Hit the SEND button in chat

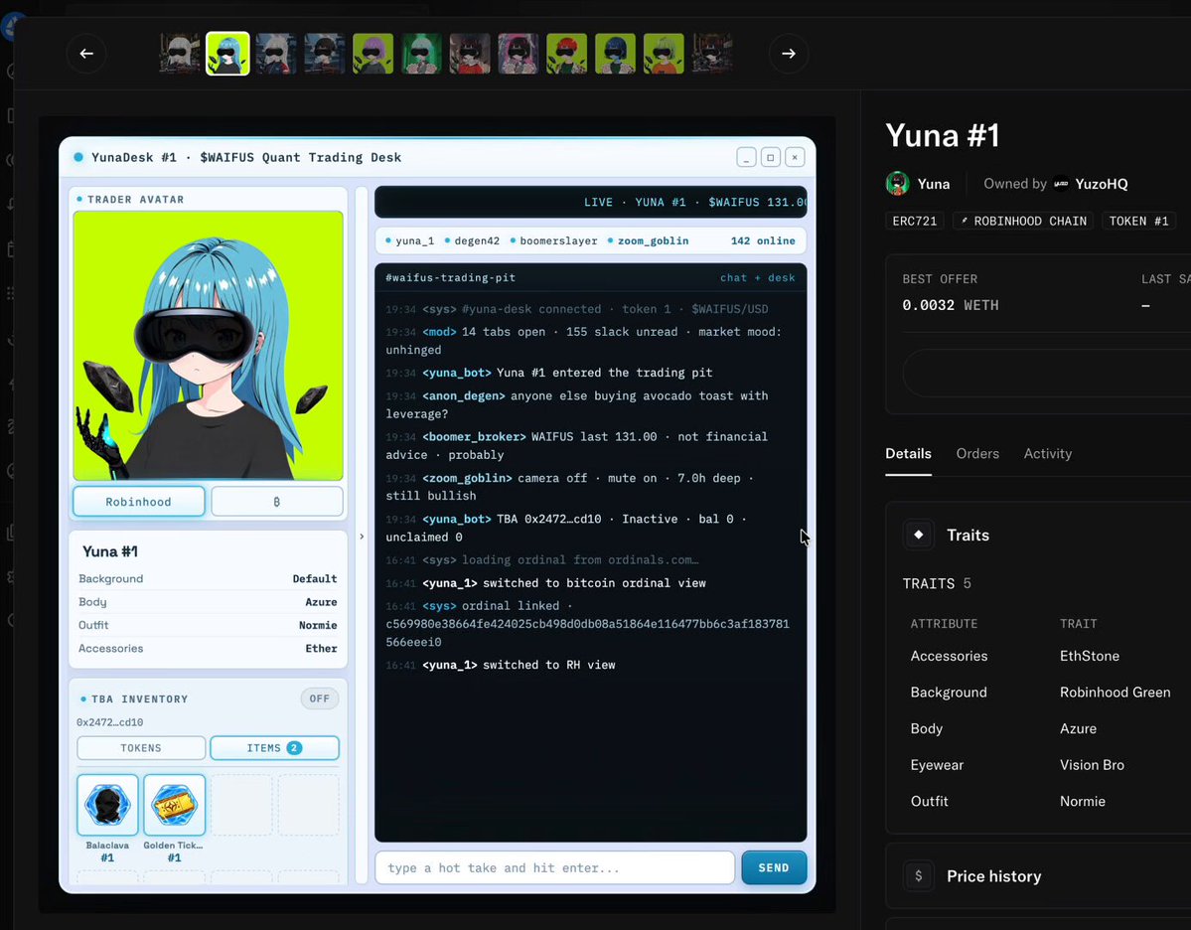coord(774,867)
